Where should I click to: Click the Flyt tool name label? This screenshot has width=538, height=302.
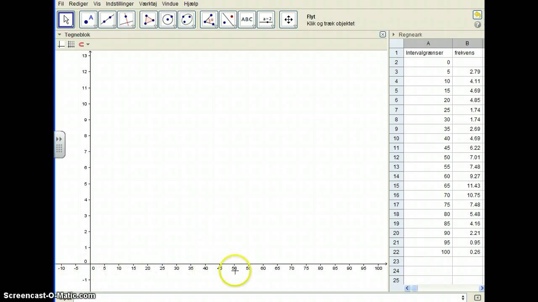(x=311, y=17)
